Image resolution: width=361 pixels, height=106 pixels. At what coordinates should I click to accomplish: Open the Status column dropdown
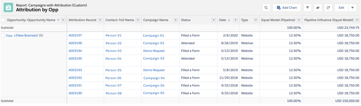pos(214,20)
